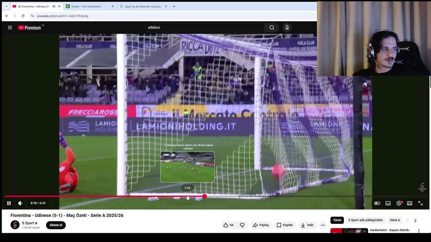Close the Fiorentina YouTube tab
The height and width of the screenshot is (242, 431).
[x=59, y=6]
